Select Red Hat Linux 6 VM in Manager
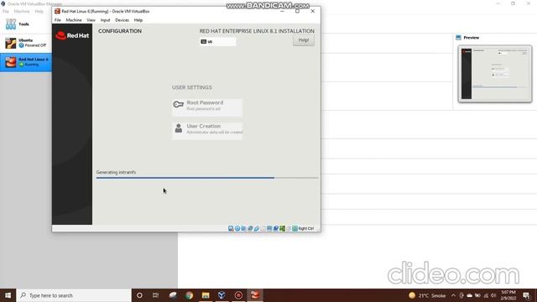The image size is (537, 302). 26,62
